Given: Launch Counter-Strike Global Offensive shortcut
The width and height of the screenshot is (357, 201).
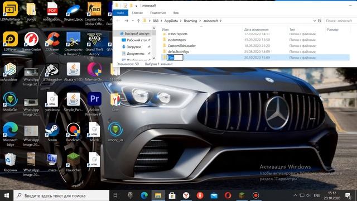Looking at the screenshot, I should (x=94, y=13).
